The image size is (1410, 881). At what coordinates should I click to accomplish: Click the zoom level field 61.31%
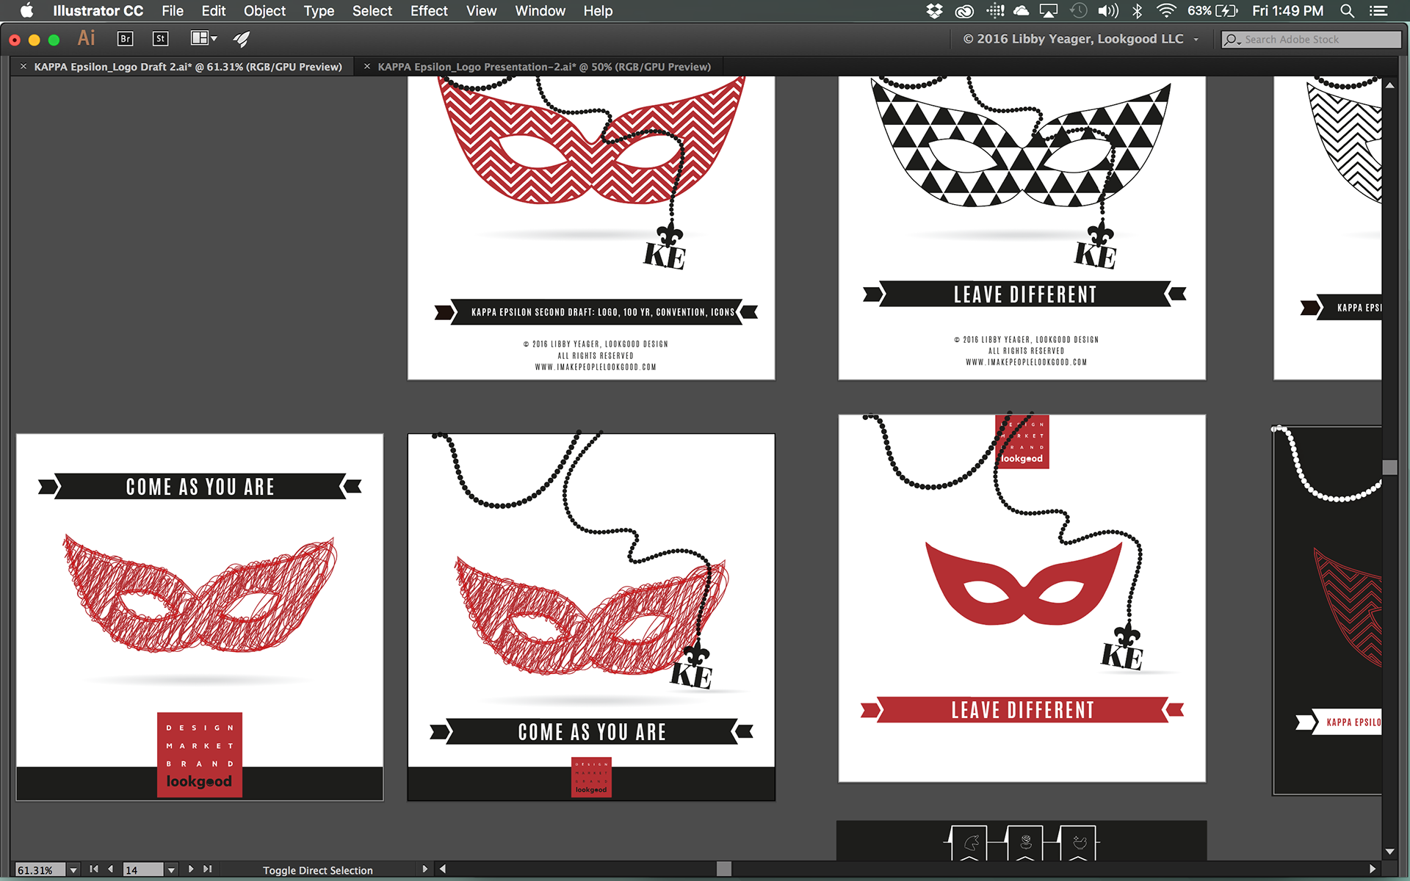click(40, 870)
